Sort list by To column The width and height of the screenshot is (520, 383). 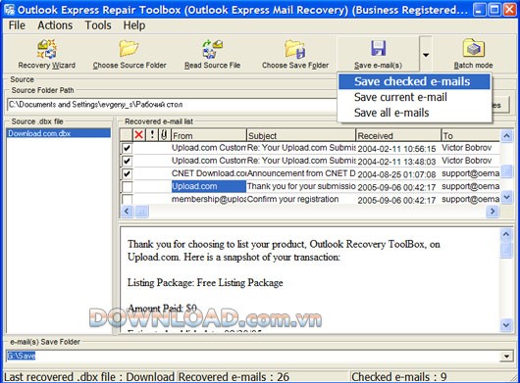470,135
